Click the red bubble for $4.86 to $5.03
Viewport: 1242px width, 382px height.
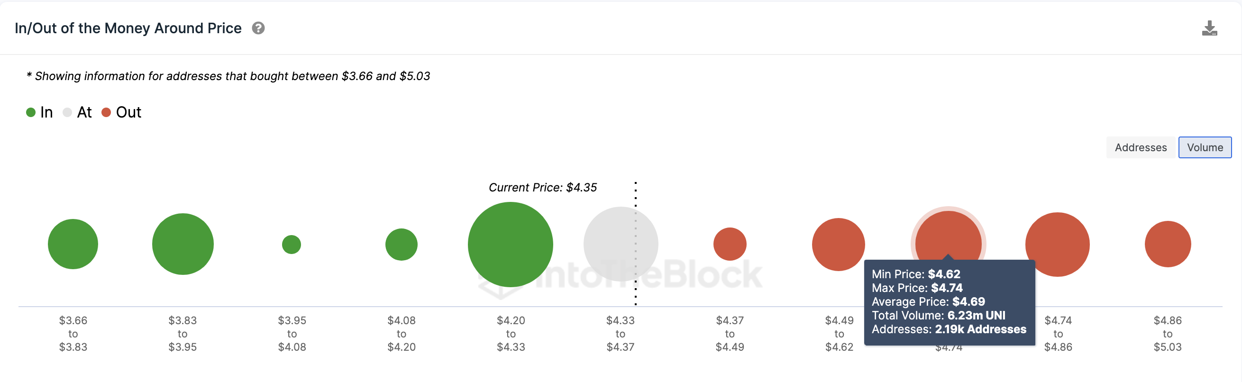(x=1168, y=244)
